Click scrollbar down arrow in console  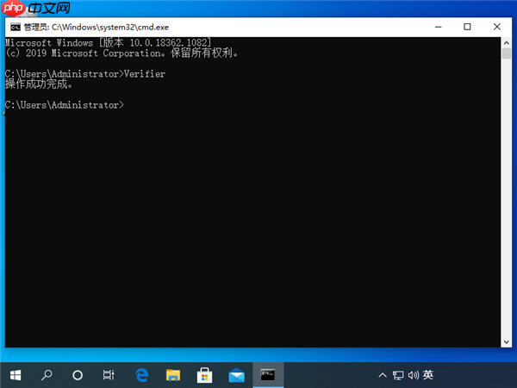click(x=507, y=342)
